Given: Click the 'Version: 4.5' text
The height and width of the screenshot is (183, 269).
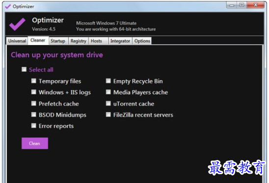Looking at the screenshot, I should click(x=44, y=29).
